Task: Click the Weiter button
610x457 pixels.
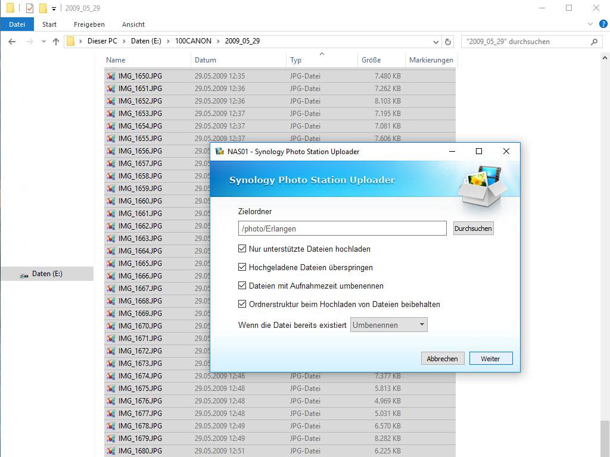Action: 491,358
